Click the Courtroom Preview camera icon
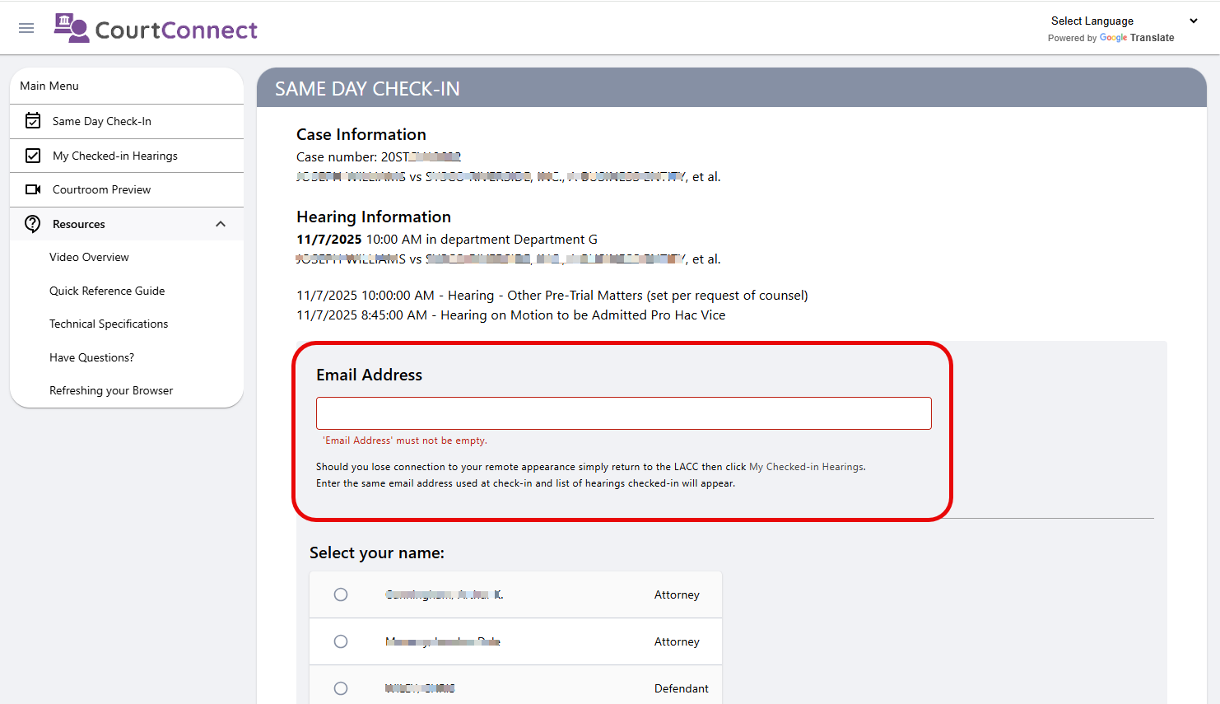The height and width of the screenshot is (704, 1220). (33, 189)
